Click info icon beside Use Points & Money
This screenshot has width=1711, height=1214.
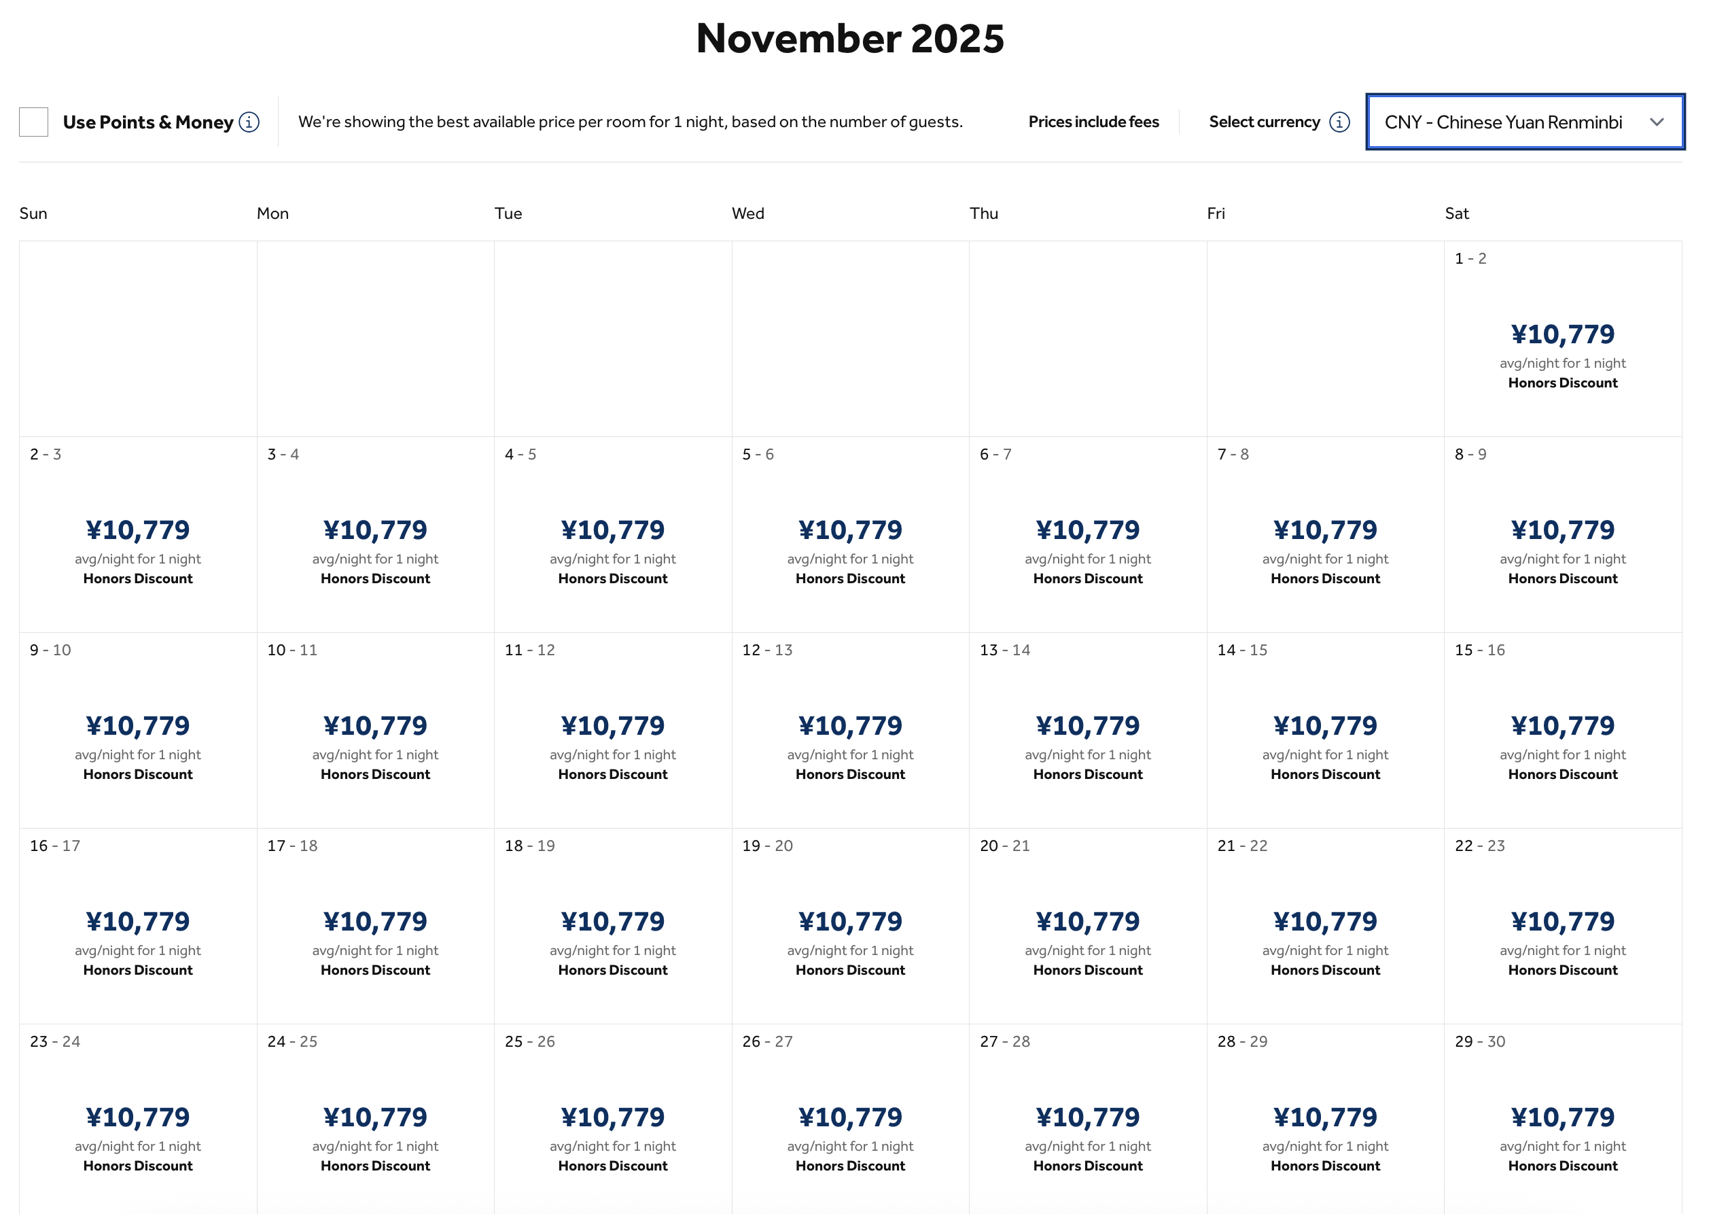pyautogui.click(x=249, y=122)
